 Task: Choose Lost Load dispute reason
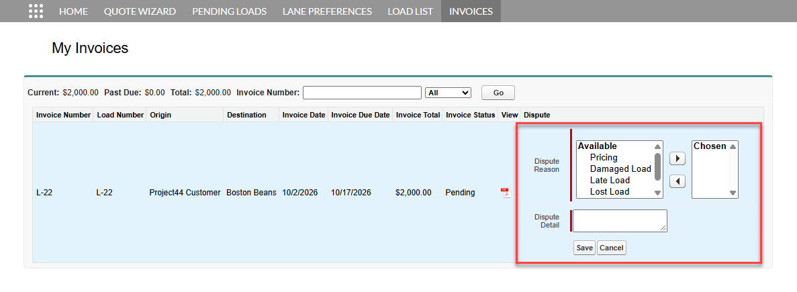610,191
